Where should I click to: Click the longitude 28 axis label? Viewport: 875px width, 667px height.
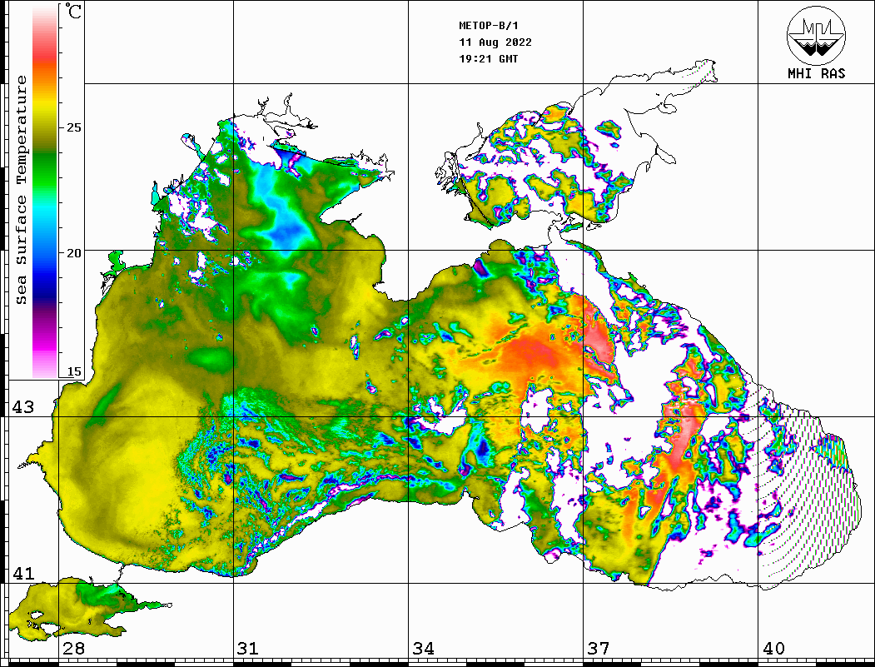(72, 649)
